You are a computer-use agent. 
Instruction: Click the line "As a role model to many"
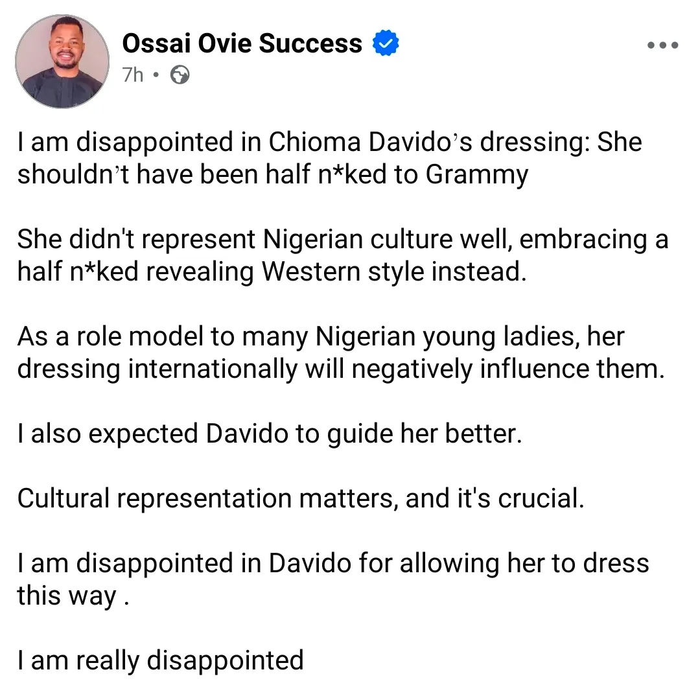320,337
